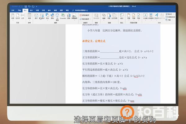Image resolution: width=186 pixels, height=124 pixels.
Task: Open the References (引用) tab
Action: click(43, 11)
